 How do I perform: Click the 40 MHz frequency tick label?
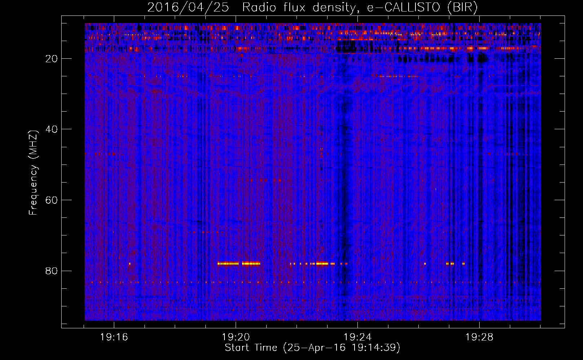tap(52, 129)
